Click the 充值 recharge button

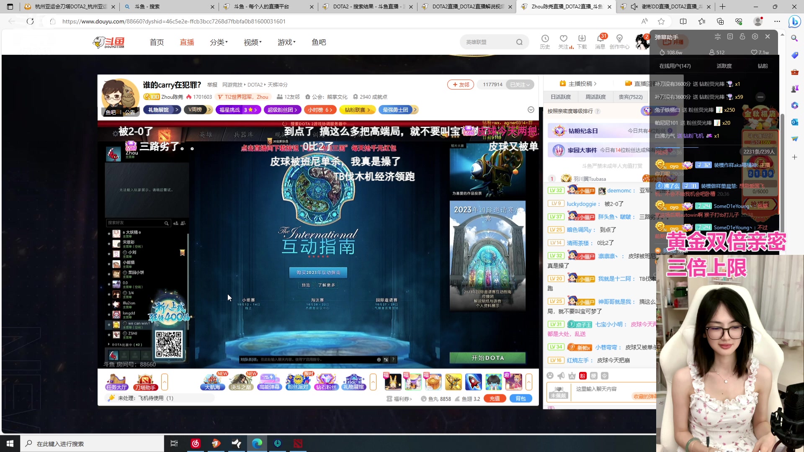pyautogui.click(x=495, y=398)
